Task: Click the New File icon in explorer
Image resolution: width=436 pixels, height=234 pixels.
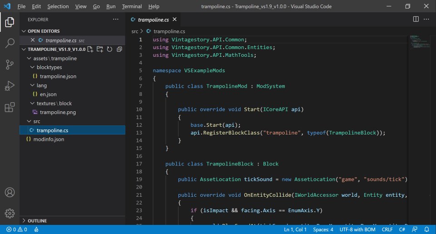Action: 90,49
